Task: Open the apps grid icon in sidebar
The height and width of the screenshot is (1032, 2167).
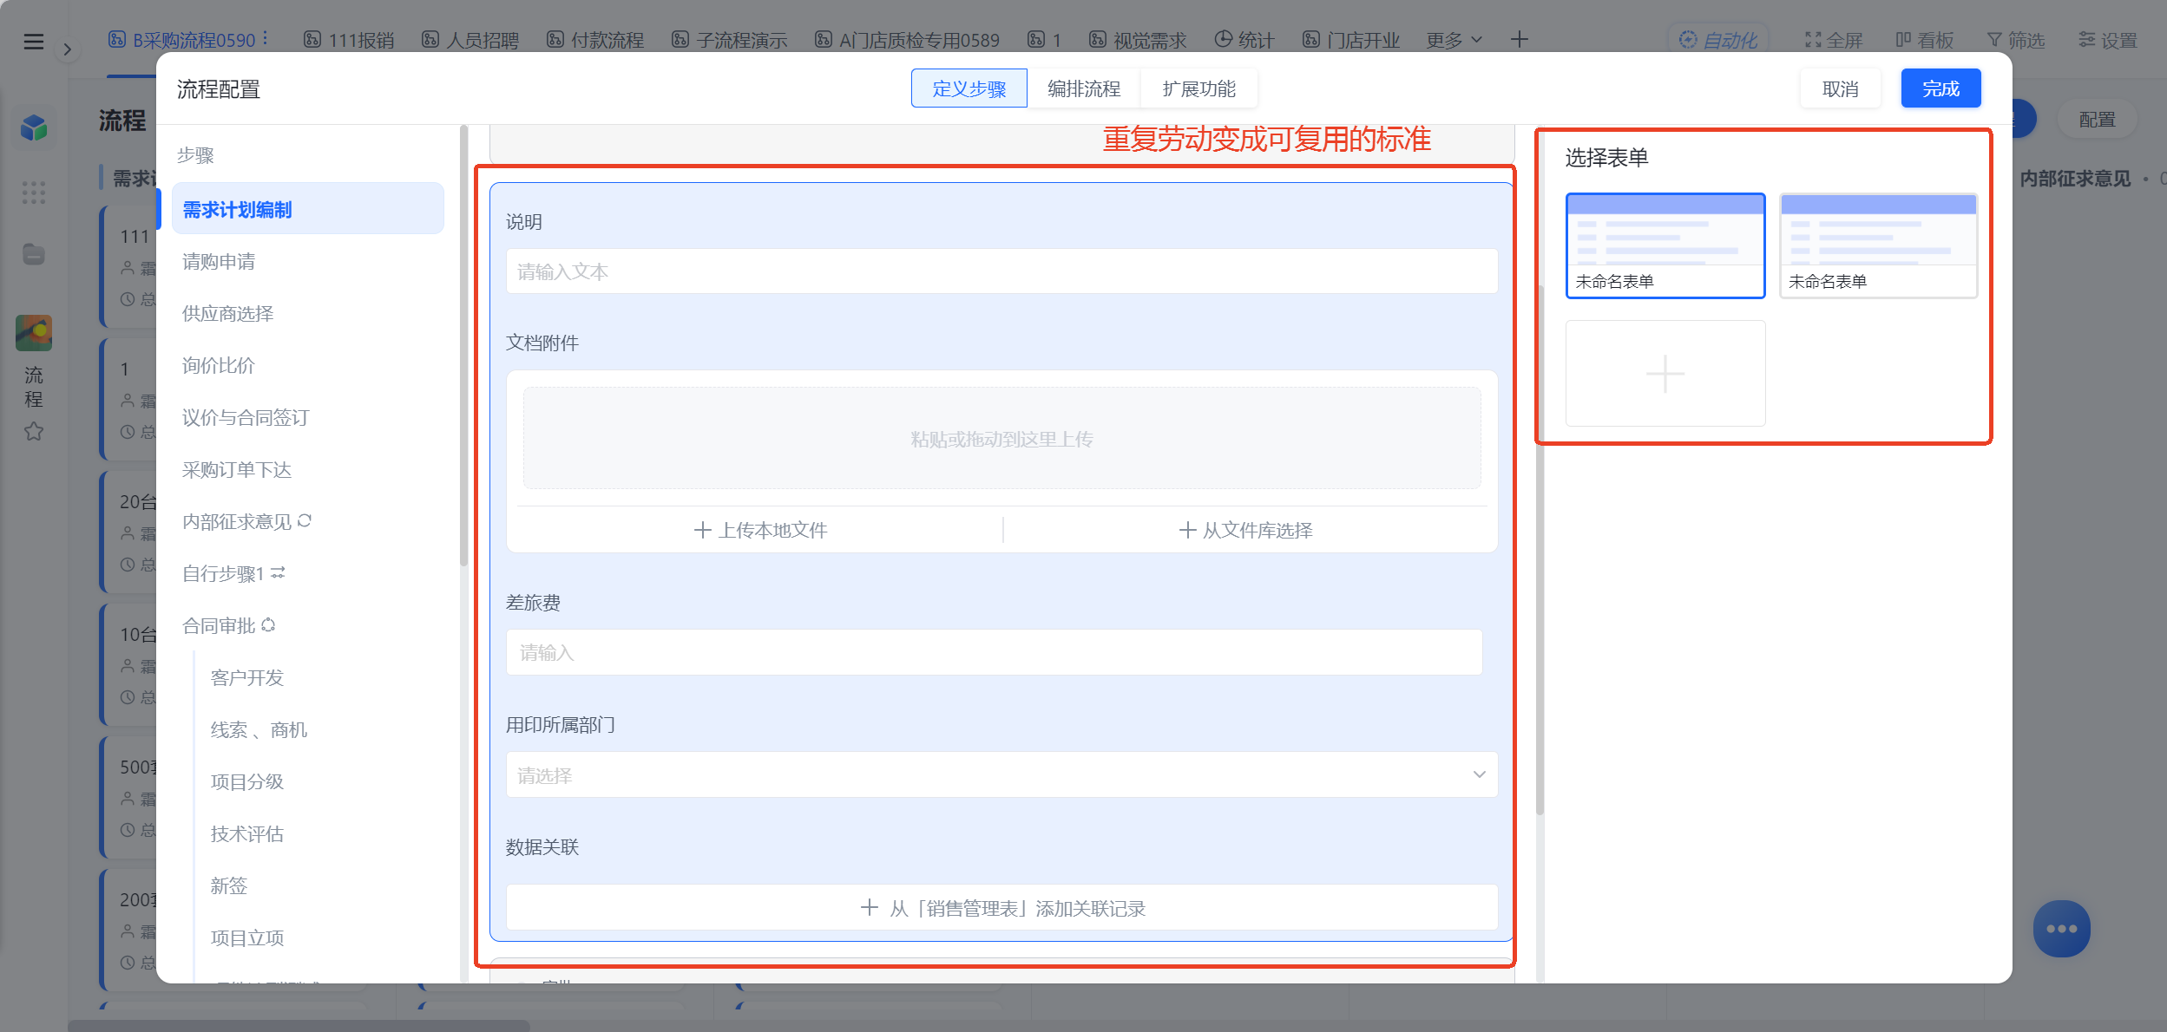Action: click(x=34, y=193)
